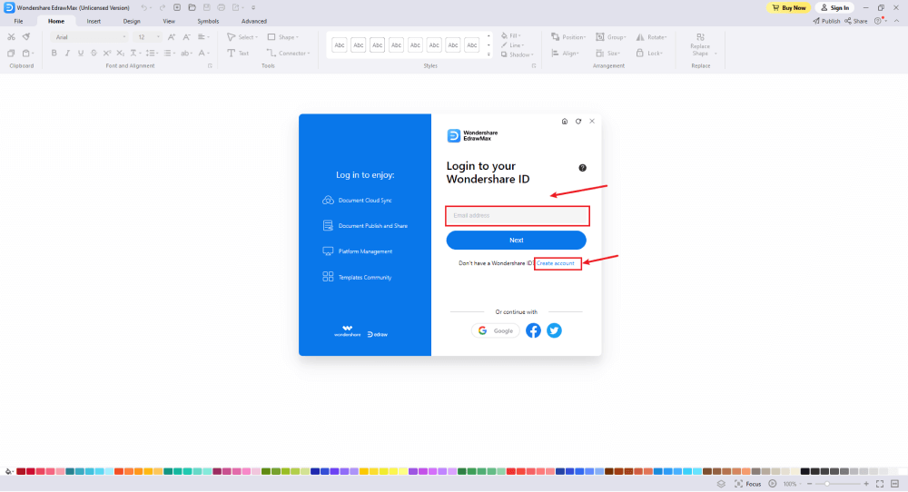Click the Email address input field
Image resolution: width=908 pixels, height=492 pixels.
[518, 216]
